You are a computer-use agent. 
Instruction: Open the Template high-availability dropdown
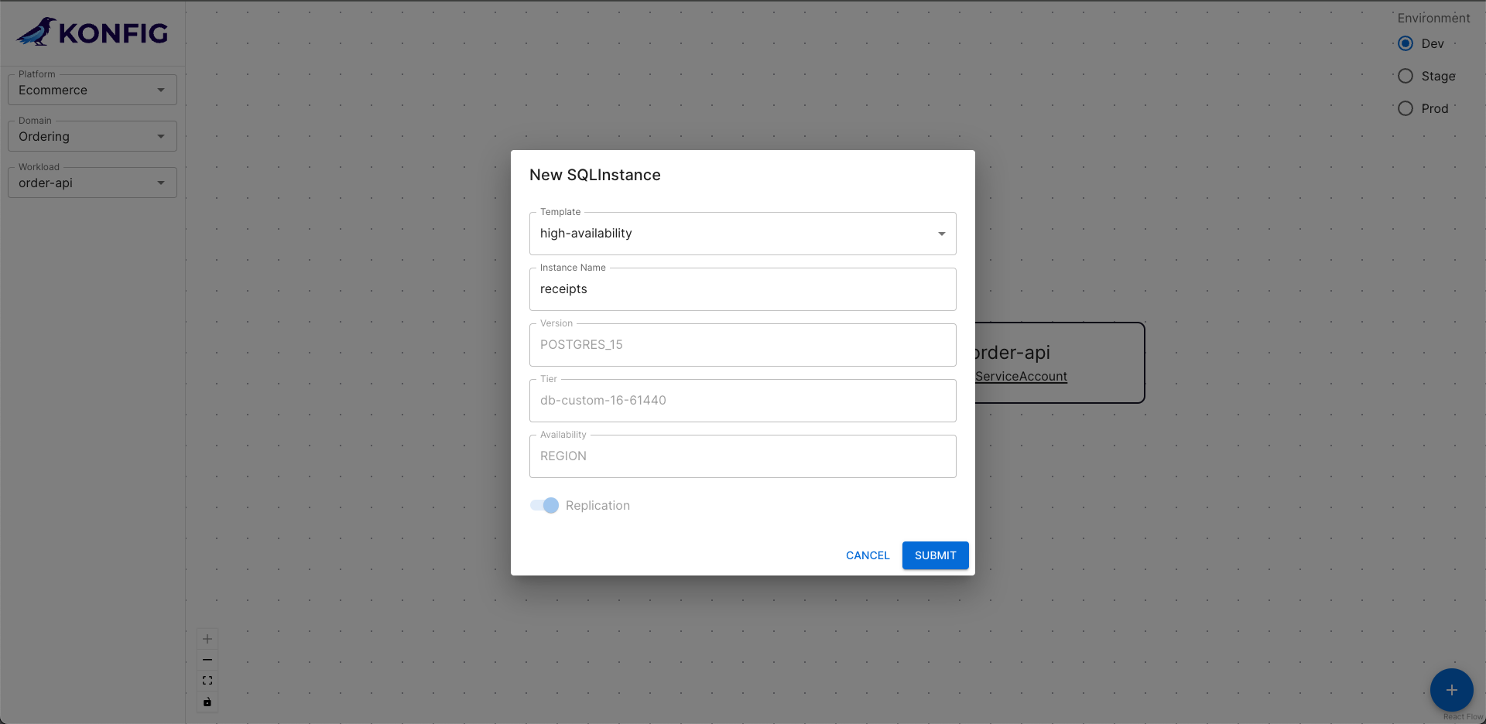click(743, 234)
